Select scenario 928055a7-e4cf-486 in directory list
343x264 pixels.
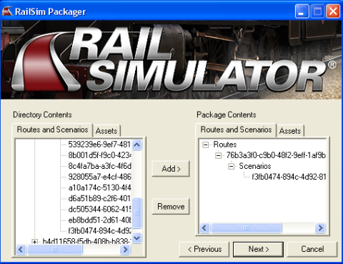[99, 177]
